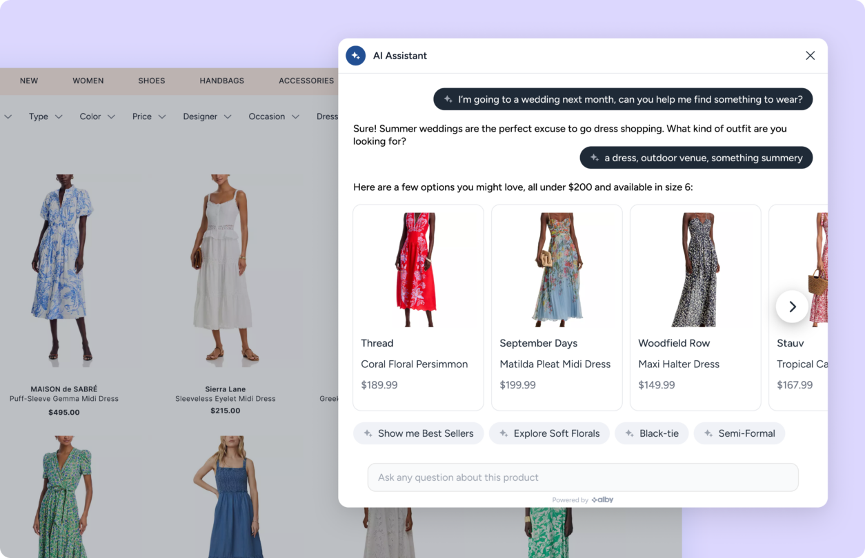This screenshot has height=558, width=865.
Task: Select the Semi-Formal suggestion chip
Action: click(739, 433)
